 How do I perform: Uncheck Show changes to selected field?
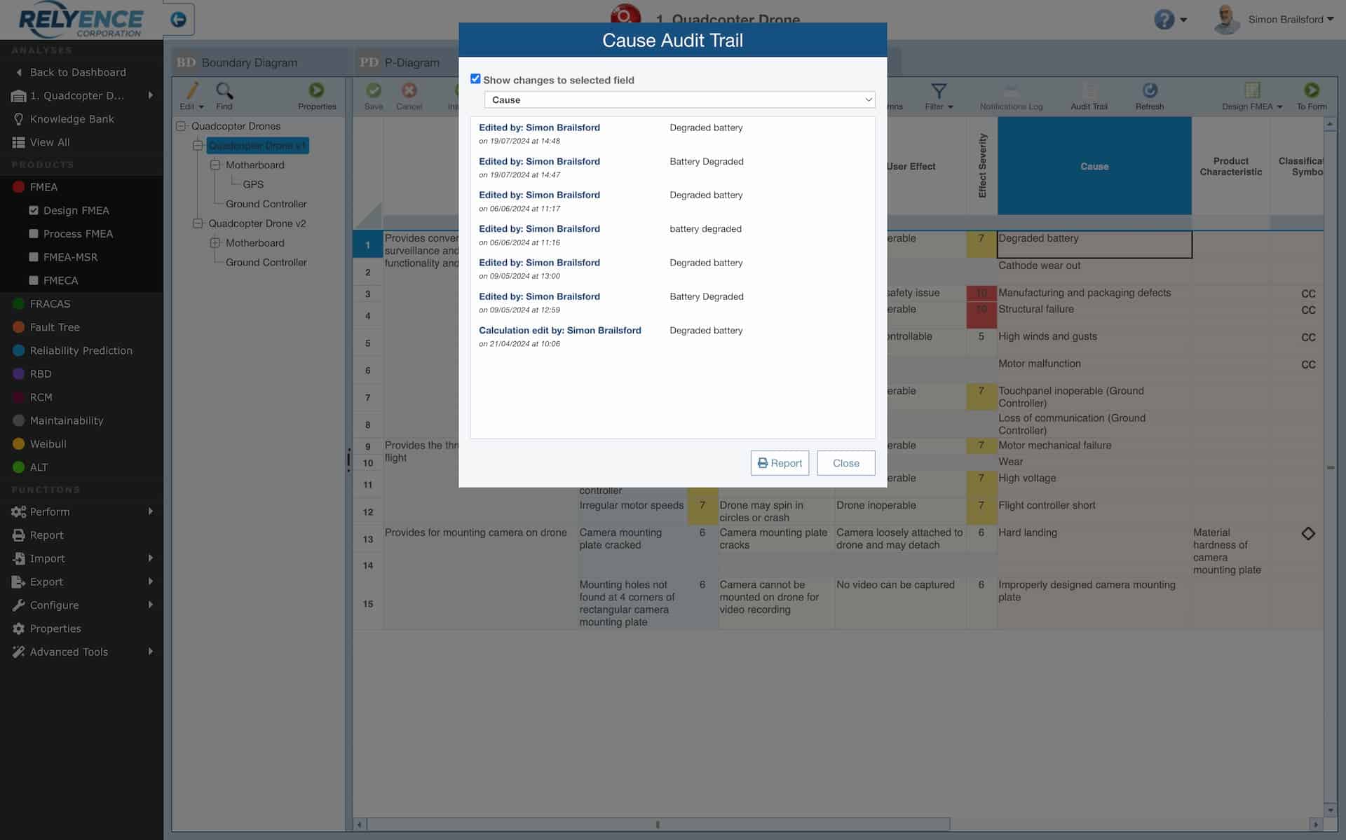point(475,78)
